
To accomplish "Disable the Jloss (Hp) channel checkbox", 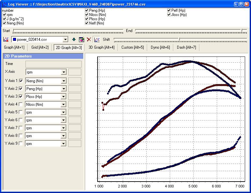I will (169, 15).
